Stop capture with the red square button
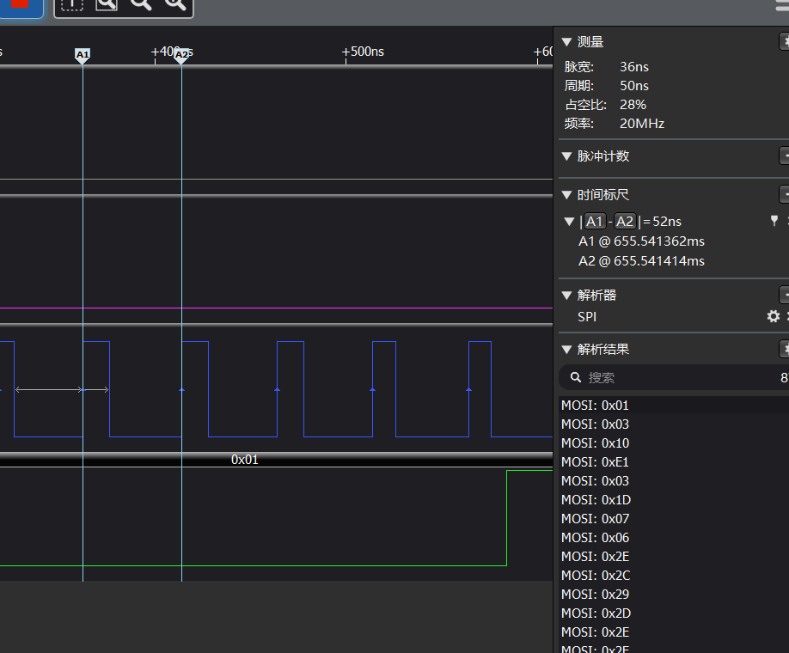This screenshot has height=653, width=789. (20, 5)
